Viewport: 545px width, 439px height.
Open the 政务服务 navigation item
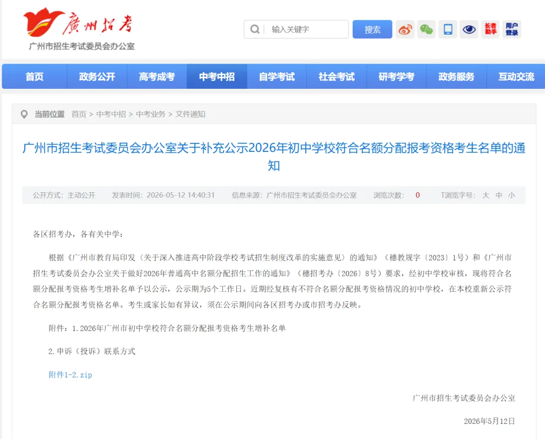tap(456, 77)
